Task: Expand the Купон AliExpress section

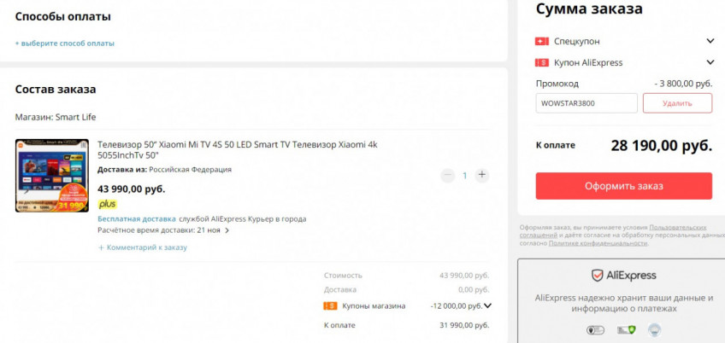Action: pos(710,62)
